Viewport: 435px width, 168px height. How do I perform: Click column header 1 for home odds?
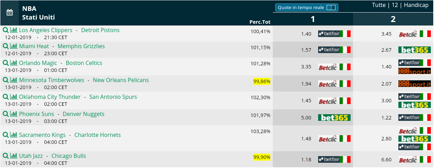313,19
